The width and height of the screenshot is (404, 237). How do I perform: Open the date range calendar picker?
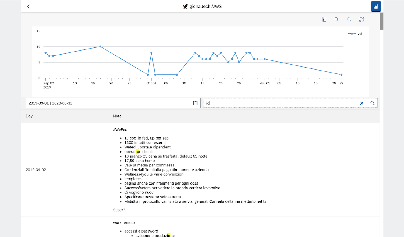point(195,103)
